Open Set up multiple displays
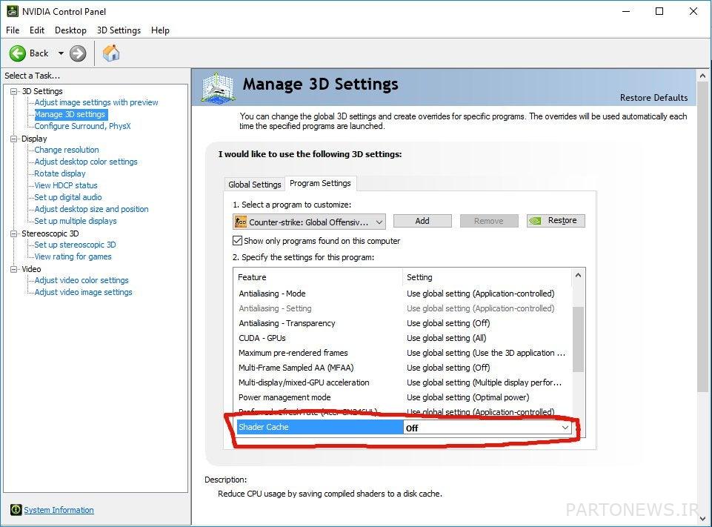 coord(76,221)
